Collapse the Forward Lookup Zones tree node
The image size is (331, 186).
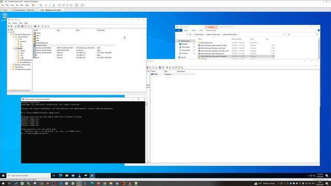coord(11,35)
